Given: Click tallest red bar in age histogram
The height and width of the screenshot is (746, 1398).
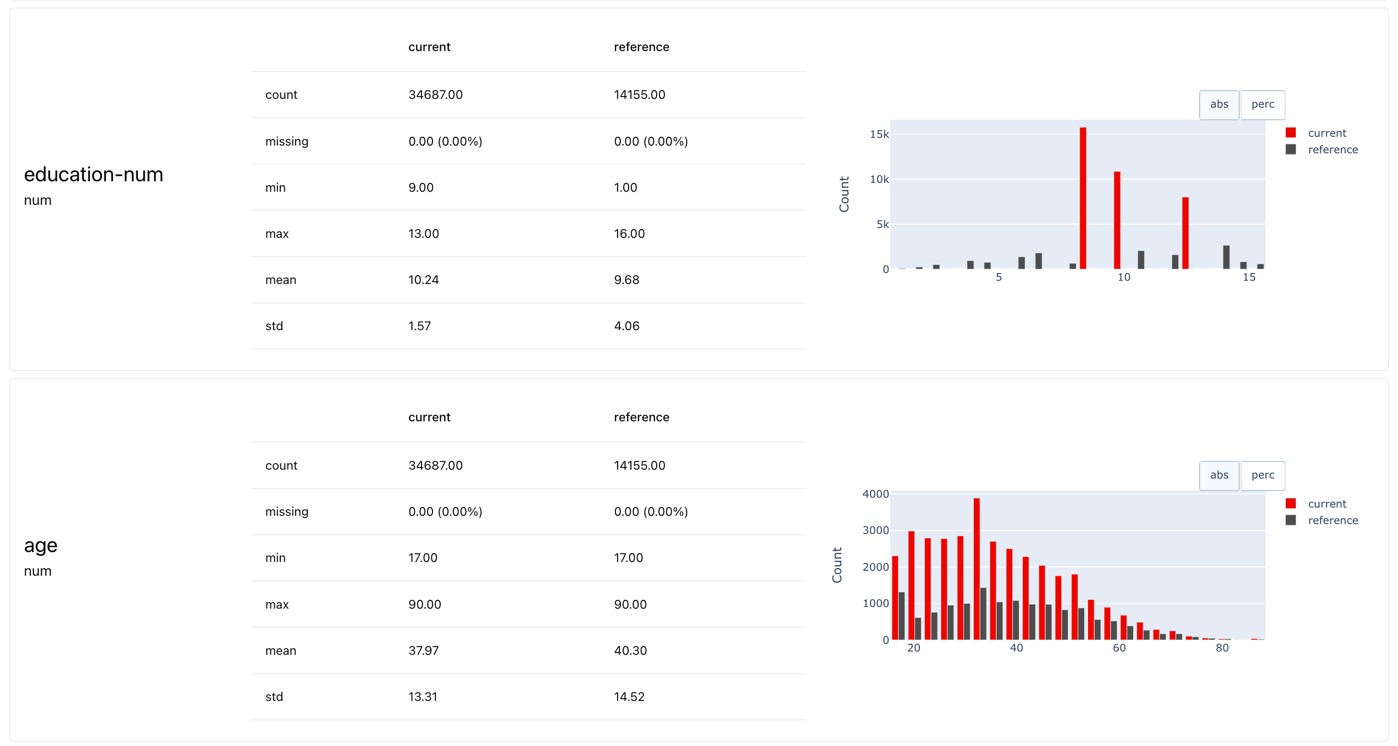Looking at the screenshot, I should [x=977, y=569].
